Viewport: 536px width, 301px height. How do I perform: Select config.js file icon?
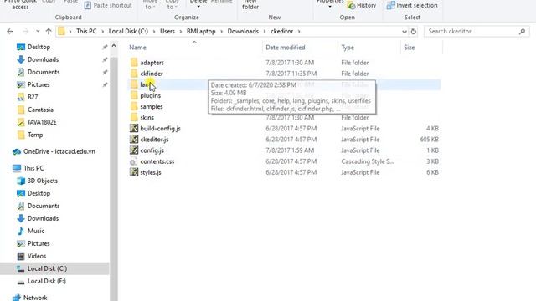point(134,150)
